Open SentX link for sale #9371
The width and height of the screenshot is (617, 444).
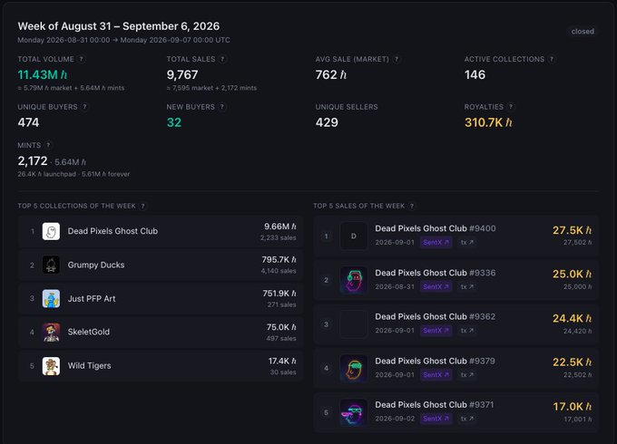tap(436, 419)
